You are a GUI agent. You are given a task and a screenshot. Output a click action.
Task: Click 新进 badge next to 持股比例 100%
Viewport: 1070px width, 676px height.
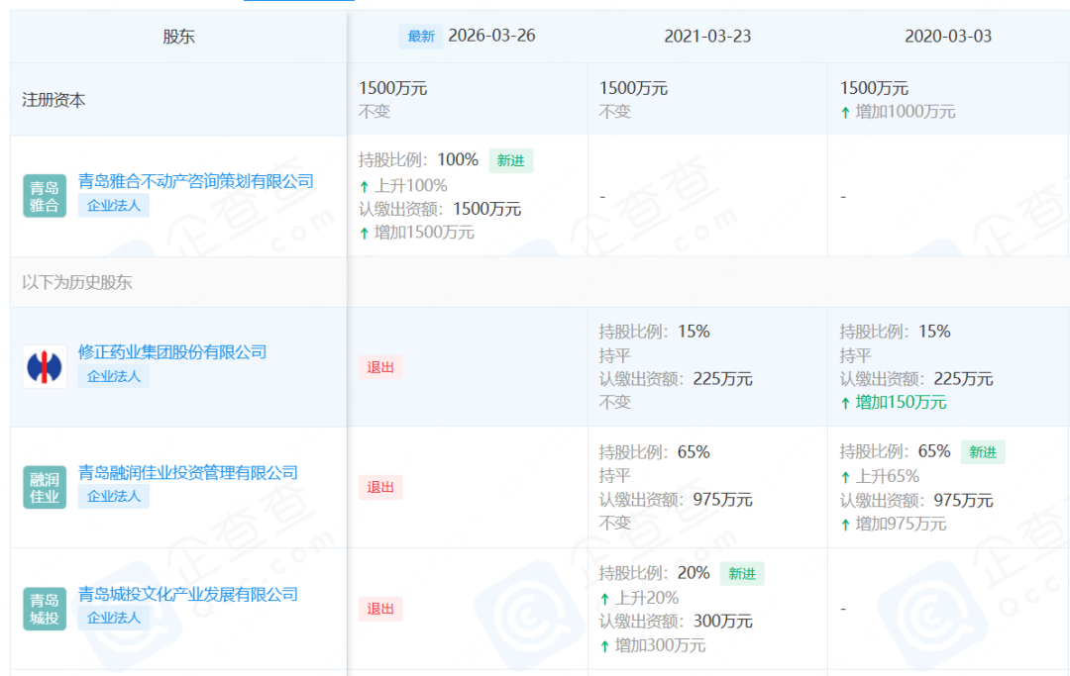tap(510, 160)
